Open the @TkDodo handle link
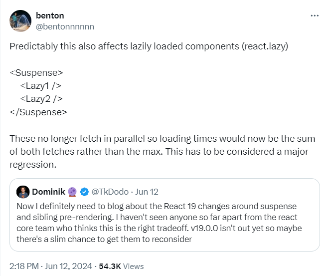328x276 pixels. (x=110, y=192)
